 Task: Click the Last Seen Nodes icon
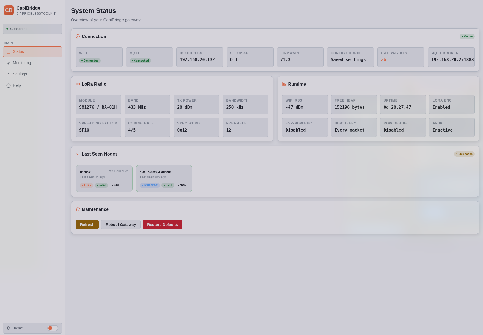(78, 154)
